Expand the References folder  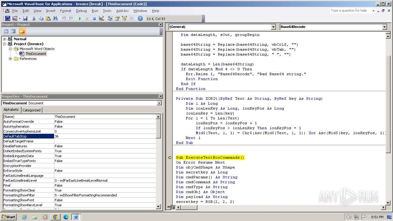[x=10, y=59]
